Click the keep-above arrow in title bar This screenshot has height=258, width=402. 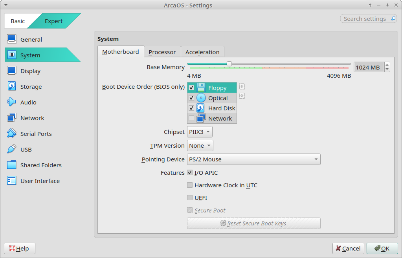370,5
